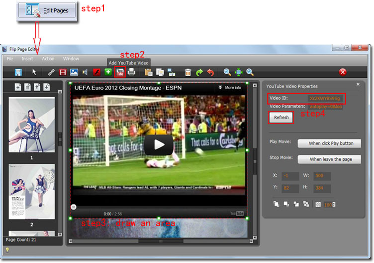
Task: Select the Add Sound speaker tool
Action: [85, 72]
